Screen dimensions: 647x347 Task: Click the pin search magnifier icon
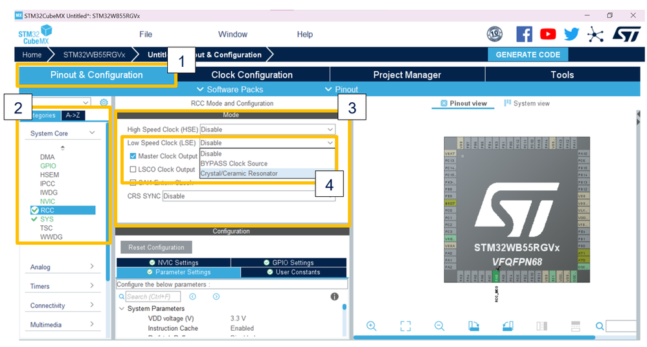click(x=600, y=326)
